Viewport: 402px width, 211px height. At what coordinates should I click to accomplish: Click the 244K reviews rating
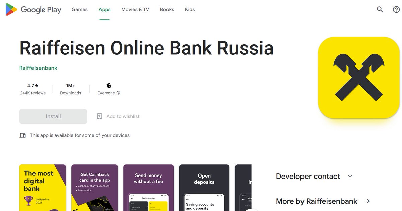pyautogui.click(x=33, y=89)
